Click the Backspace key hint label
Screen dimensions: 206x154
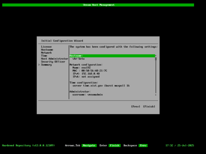tap(130, 145)
